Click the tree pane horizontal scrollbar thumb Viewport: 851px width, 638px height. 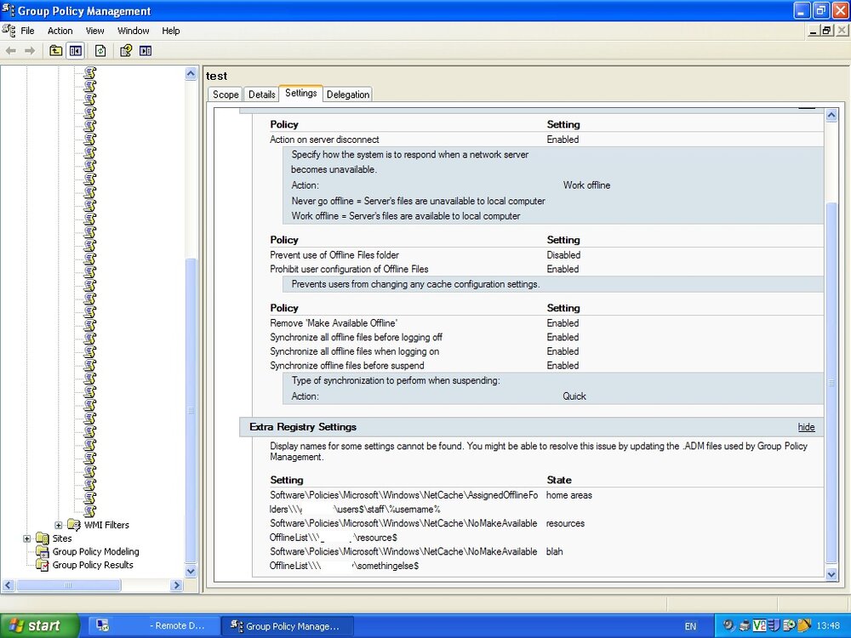pos(68,585)
